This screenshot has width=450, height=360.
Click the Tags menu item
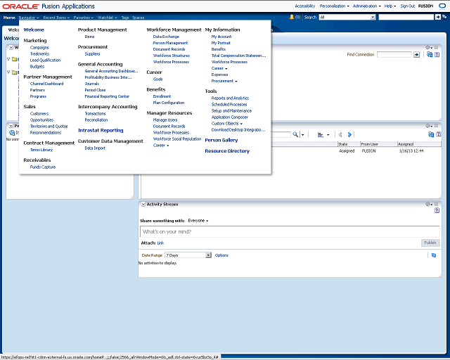[x=125, y=18]
